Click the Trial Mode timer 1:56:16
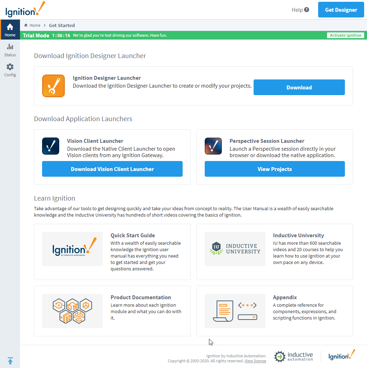 [x=61, y=35]
